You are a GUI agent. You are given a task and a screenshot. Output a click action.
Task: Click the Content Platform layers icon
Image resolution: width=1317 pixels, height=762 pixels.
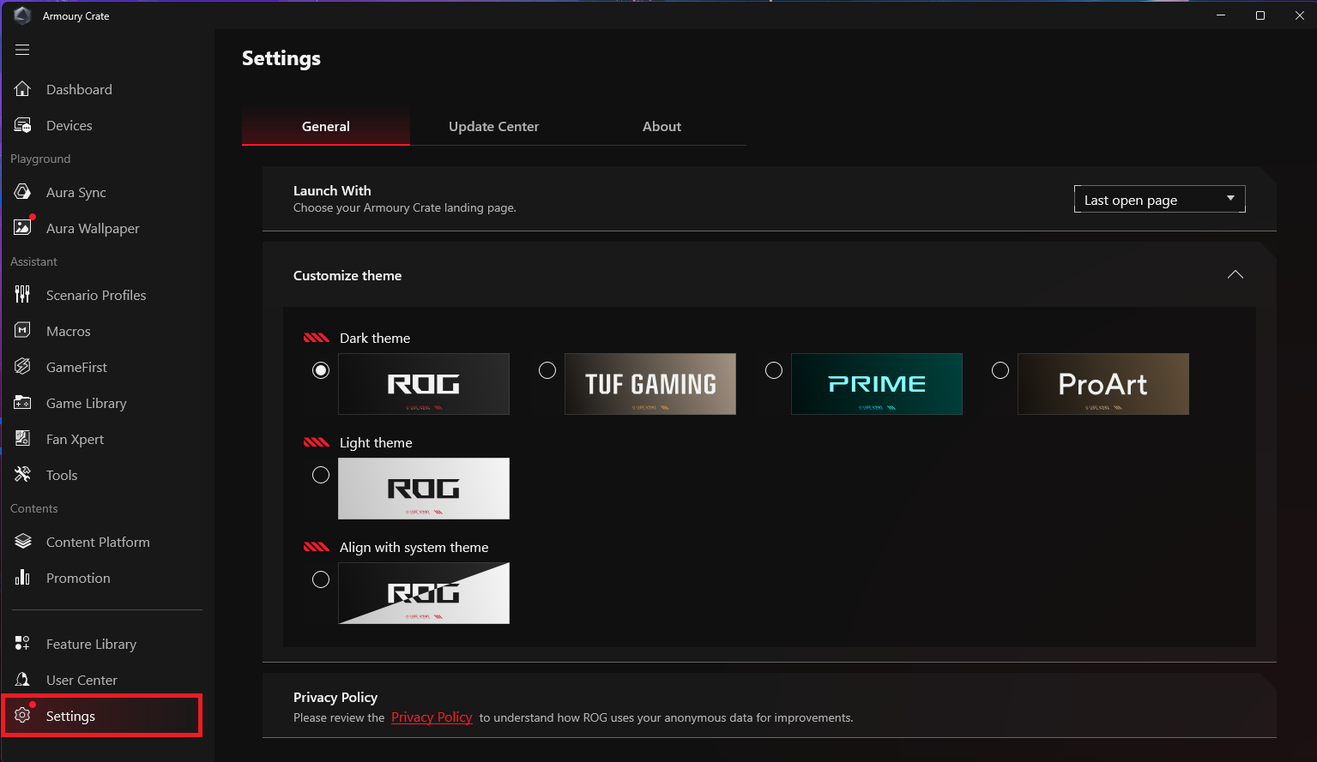pos(23,542)
